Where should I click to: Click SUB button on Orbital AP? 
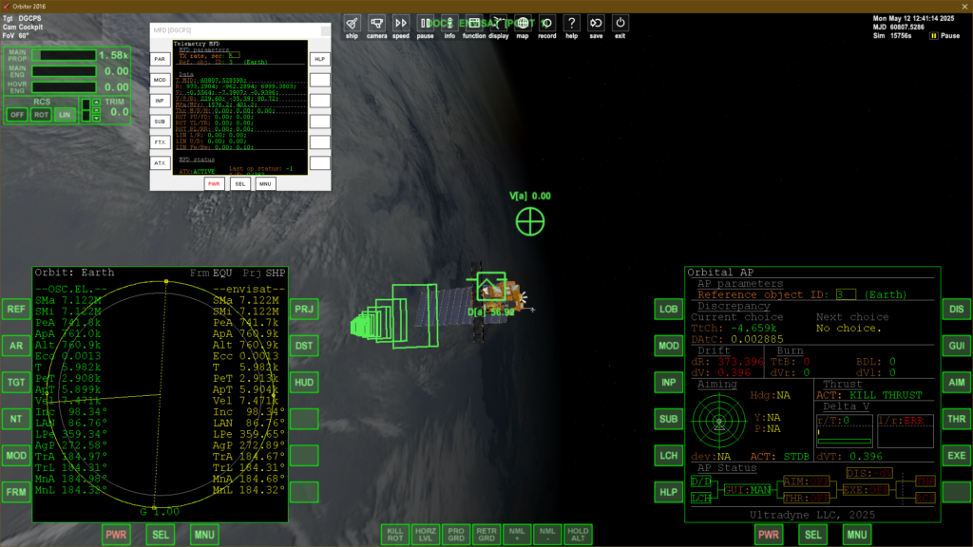point(668,419)
